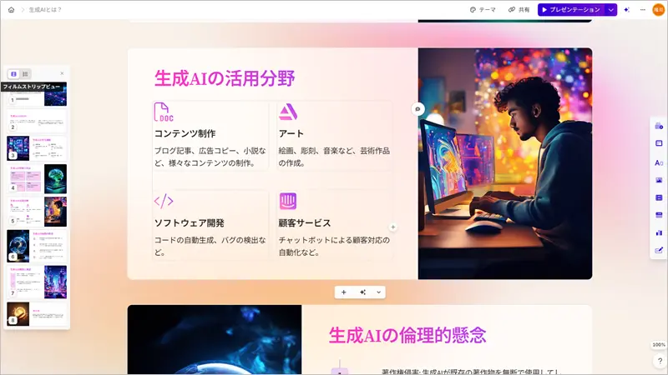The image size is (668, 375).
Task: Click the comment bubble icon on card
Action: 417,109
